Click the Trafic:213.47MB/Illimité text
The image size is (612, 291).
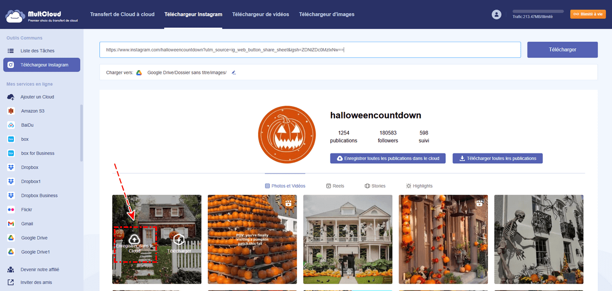click(533, 16)
